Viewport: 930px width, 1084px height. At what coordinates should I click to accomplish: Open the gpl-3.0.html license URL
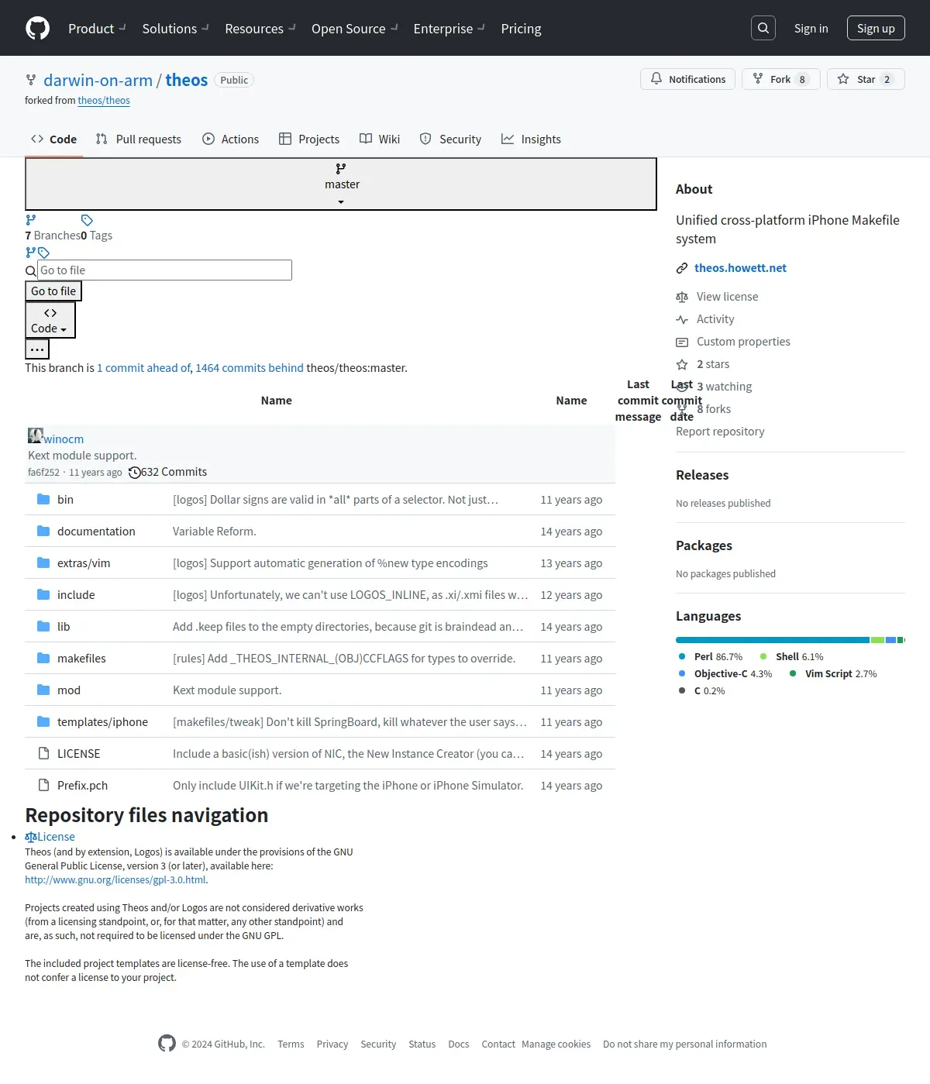[x=115, y=880]
